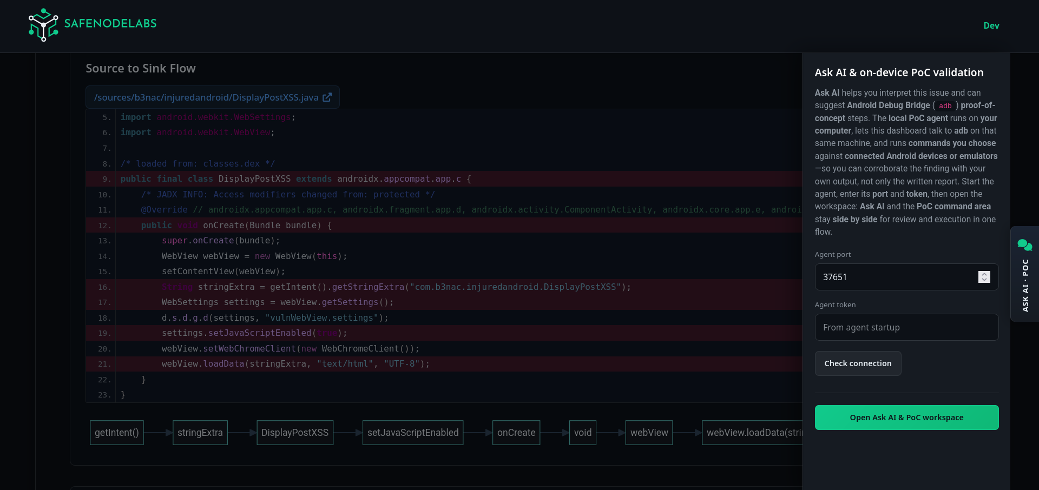1039x490 pixels.
Task: Select the webView.loadData flow node
Action: [752, 433]
